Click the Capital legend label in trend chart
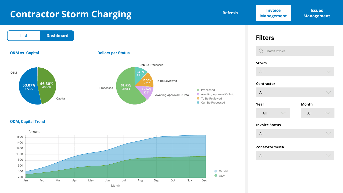Viewport: 343px width, 193px height. 223,171
